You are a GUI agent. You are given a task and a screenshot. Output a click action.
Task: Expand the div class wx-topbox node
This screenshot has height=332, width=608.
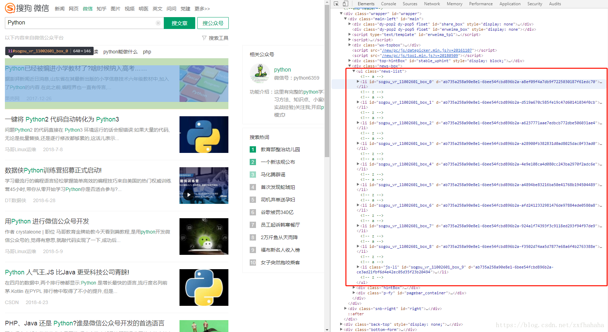click(x=350, y=45)
